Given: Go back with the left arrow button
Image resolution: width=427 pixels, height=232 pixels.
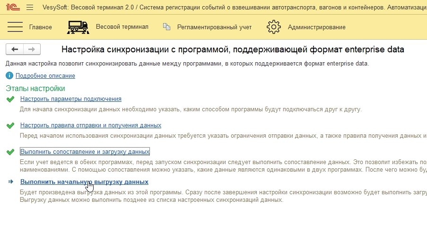Looking at the screenshot, I should [x=15, y=50].
